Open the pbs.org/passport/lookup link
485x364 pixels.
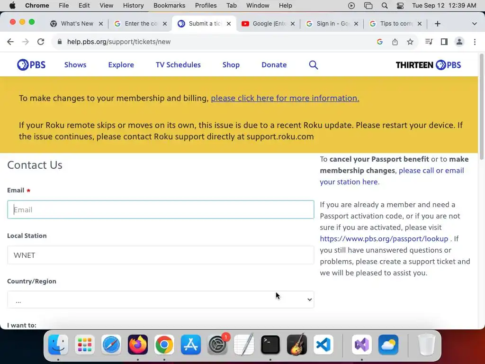pyautogui.click(x=384, y=239)
